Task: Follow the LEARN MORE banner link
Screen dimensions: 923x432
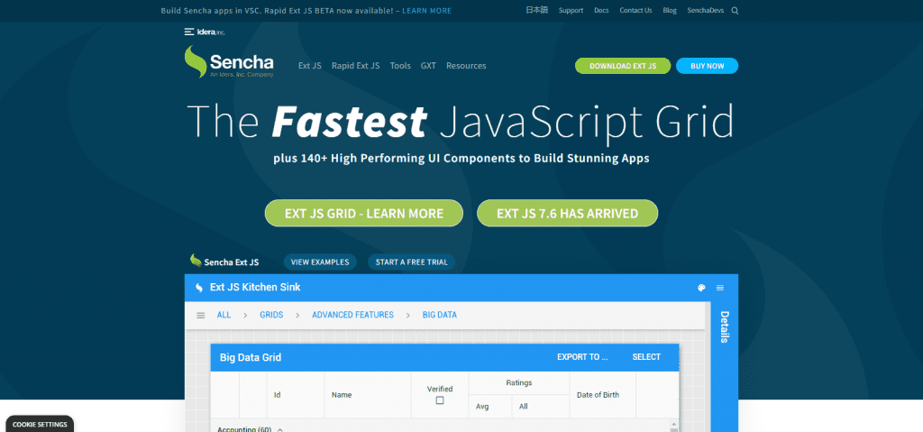Action: tap(426, 11)
